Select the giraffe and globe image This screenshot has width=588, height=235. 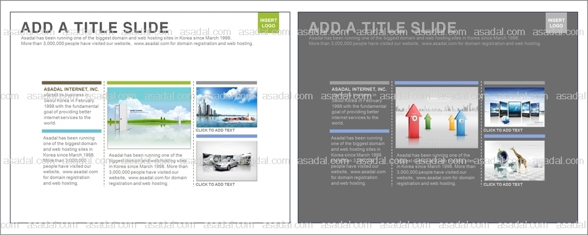[514, 160]
